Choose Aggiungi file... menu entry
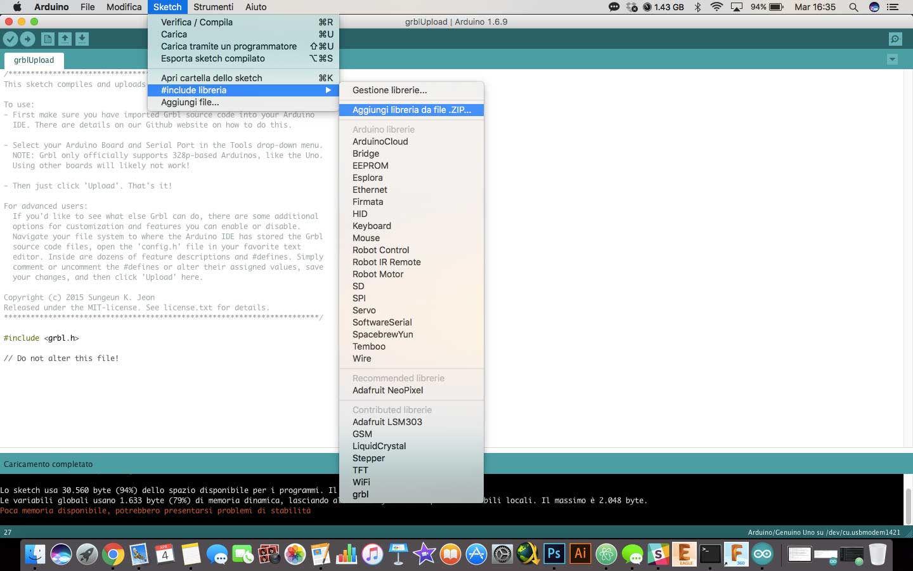The height and width of the screenshot is (571, 913). [x=243, y=102]
